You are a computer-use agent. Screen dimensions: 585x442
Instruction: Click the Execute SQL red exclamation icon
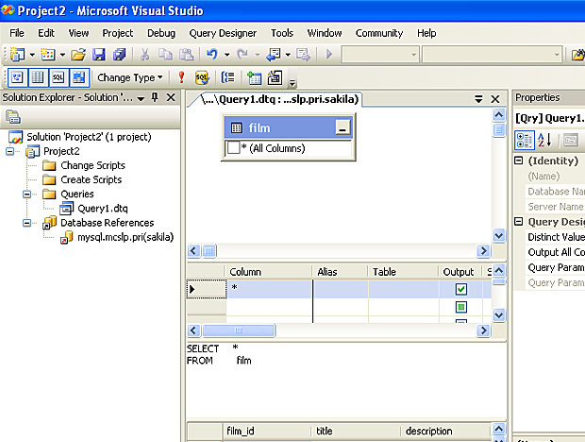coord(181,77)
